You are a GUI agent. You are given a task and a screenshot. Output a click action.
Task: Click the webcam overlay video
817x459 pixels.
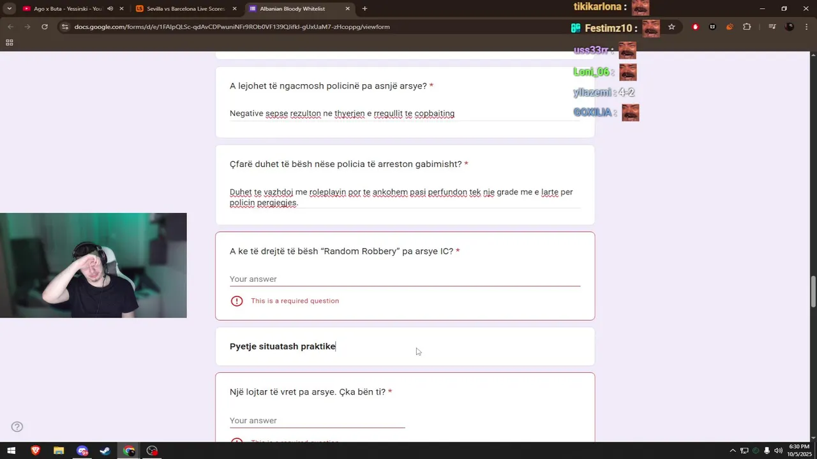coord(93,265)
